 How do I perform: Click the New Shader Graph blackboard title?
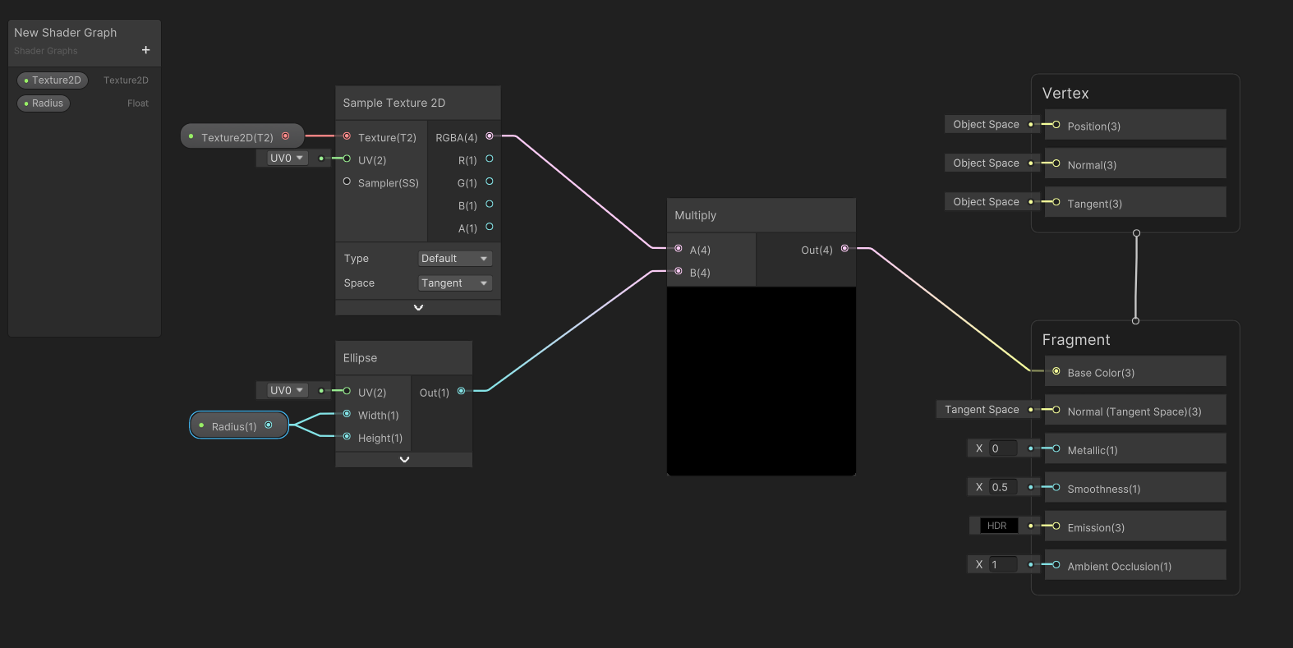(x=66, y=33)
